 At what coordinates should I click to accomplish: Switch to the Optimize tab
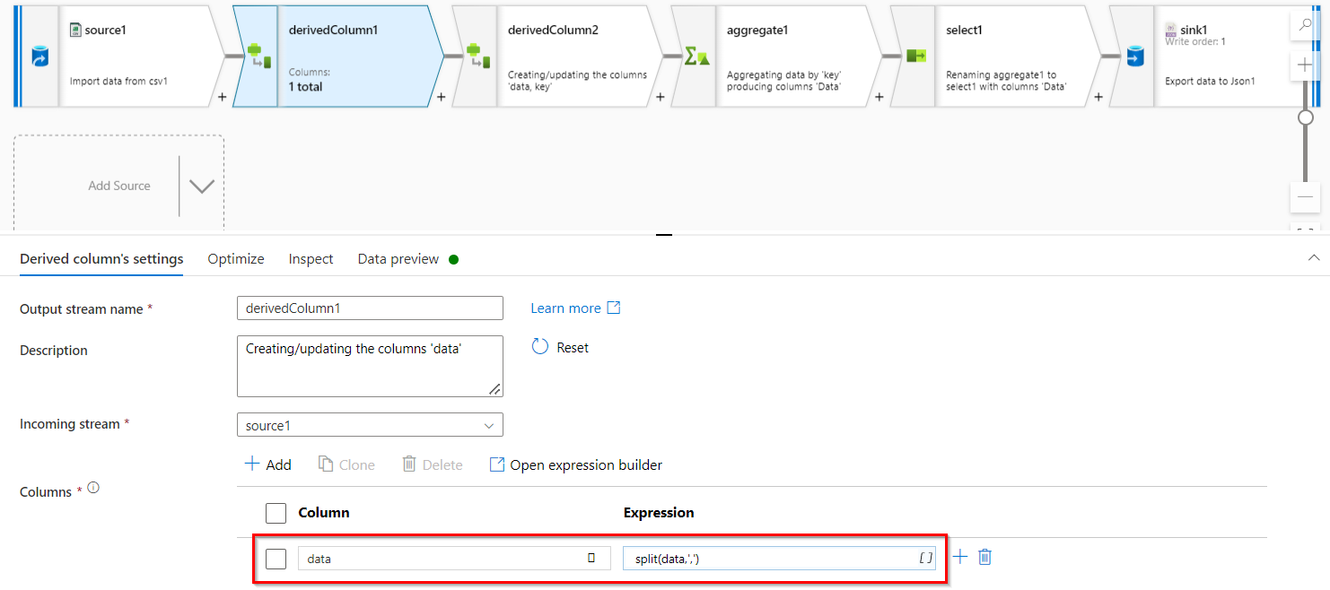point(236,258)
